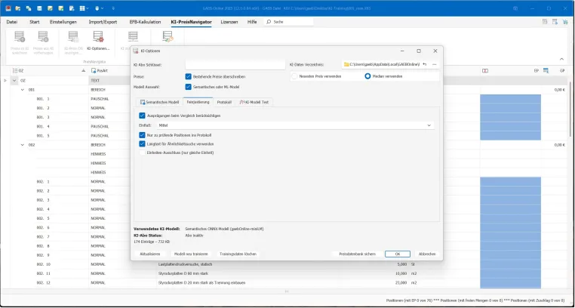Image resolution: width=575 pixels, height=308 pixels.
Task: Click the folder icon in KI-Daten Verzeichnis field
Action: click(346, 64)
